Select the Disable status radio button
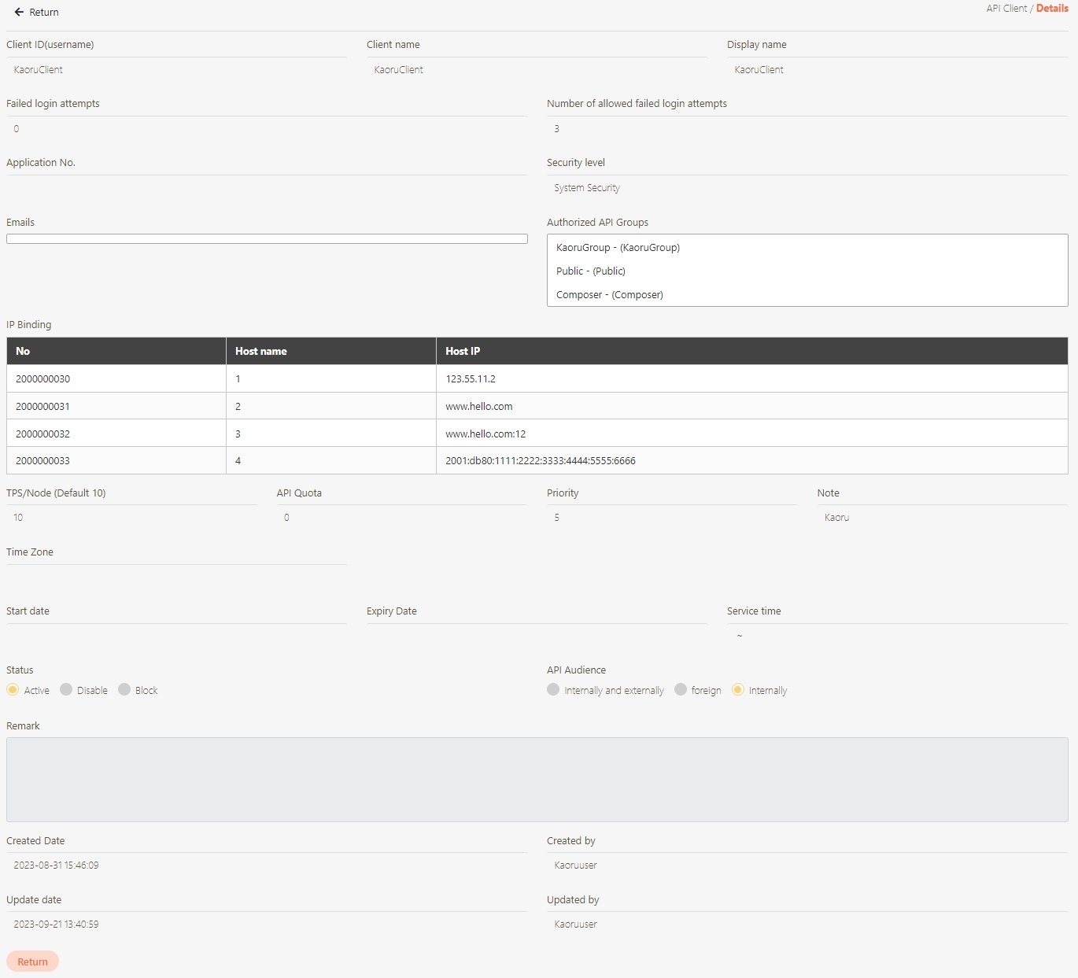The width and height of the screenshot is (1078, 978). click(67, 690)
